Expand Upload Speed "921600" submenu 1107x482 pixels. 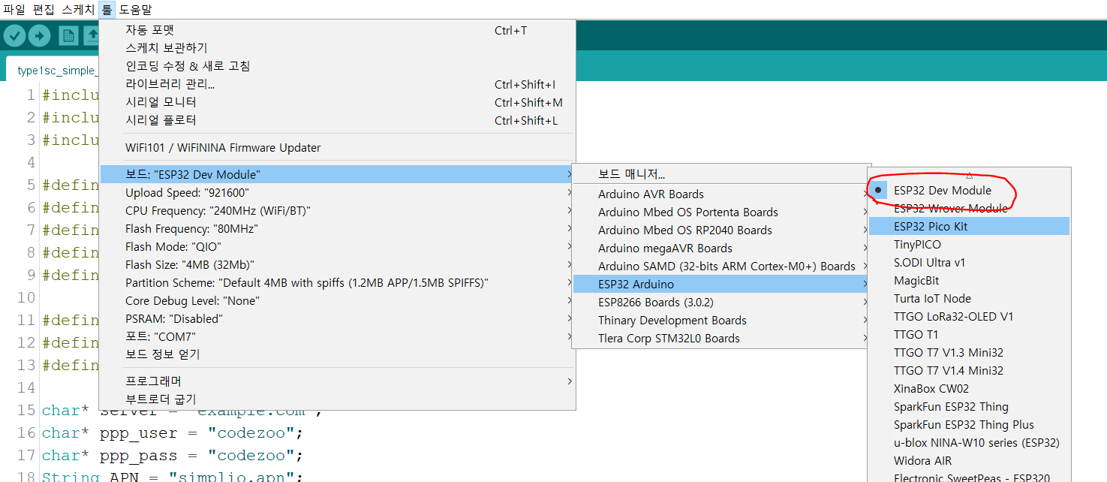point(337,192)
